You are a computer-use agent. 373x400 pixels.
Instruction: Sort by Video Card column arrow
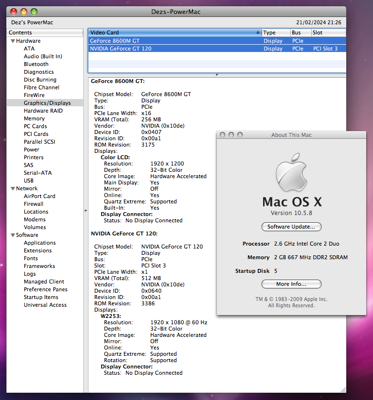(x=258, y=33)
